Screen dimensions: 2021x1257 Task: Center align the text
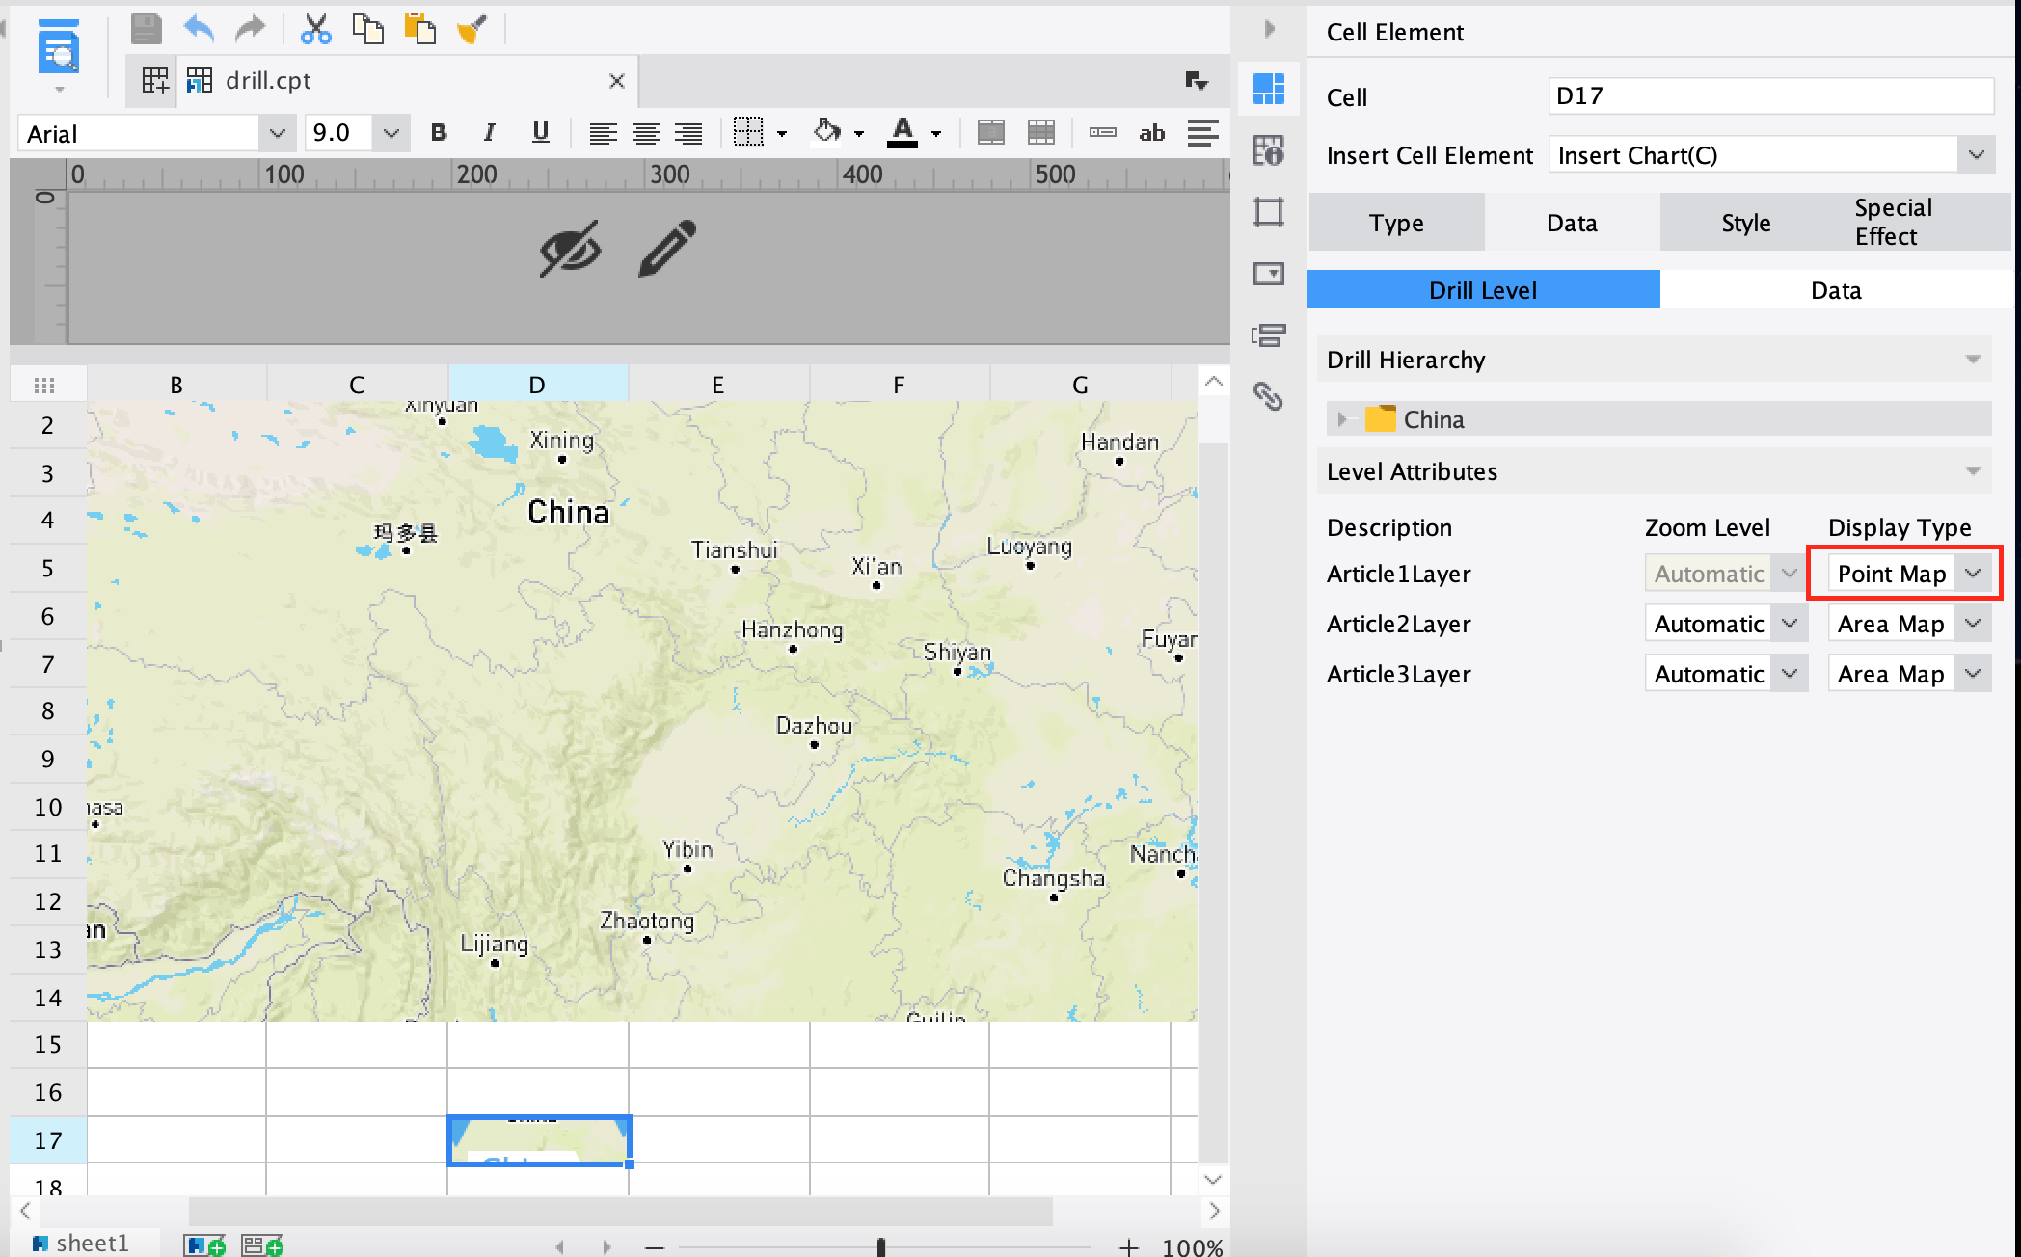[646, 133]
